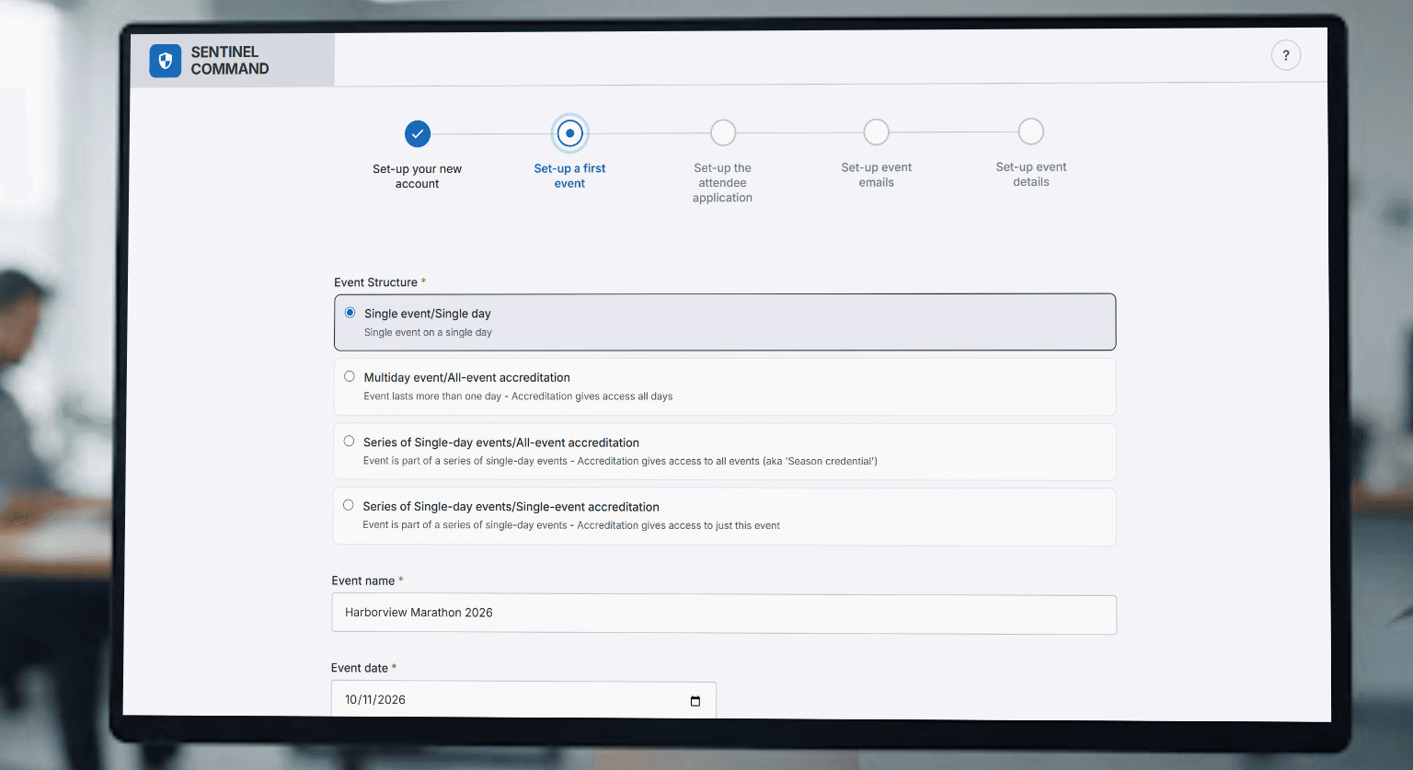Click the Event name input field
Screen dimensions: 1413x770
click(x=724, y=614)
